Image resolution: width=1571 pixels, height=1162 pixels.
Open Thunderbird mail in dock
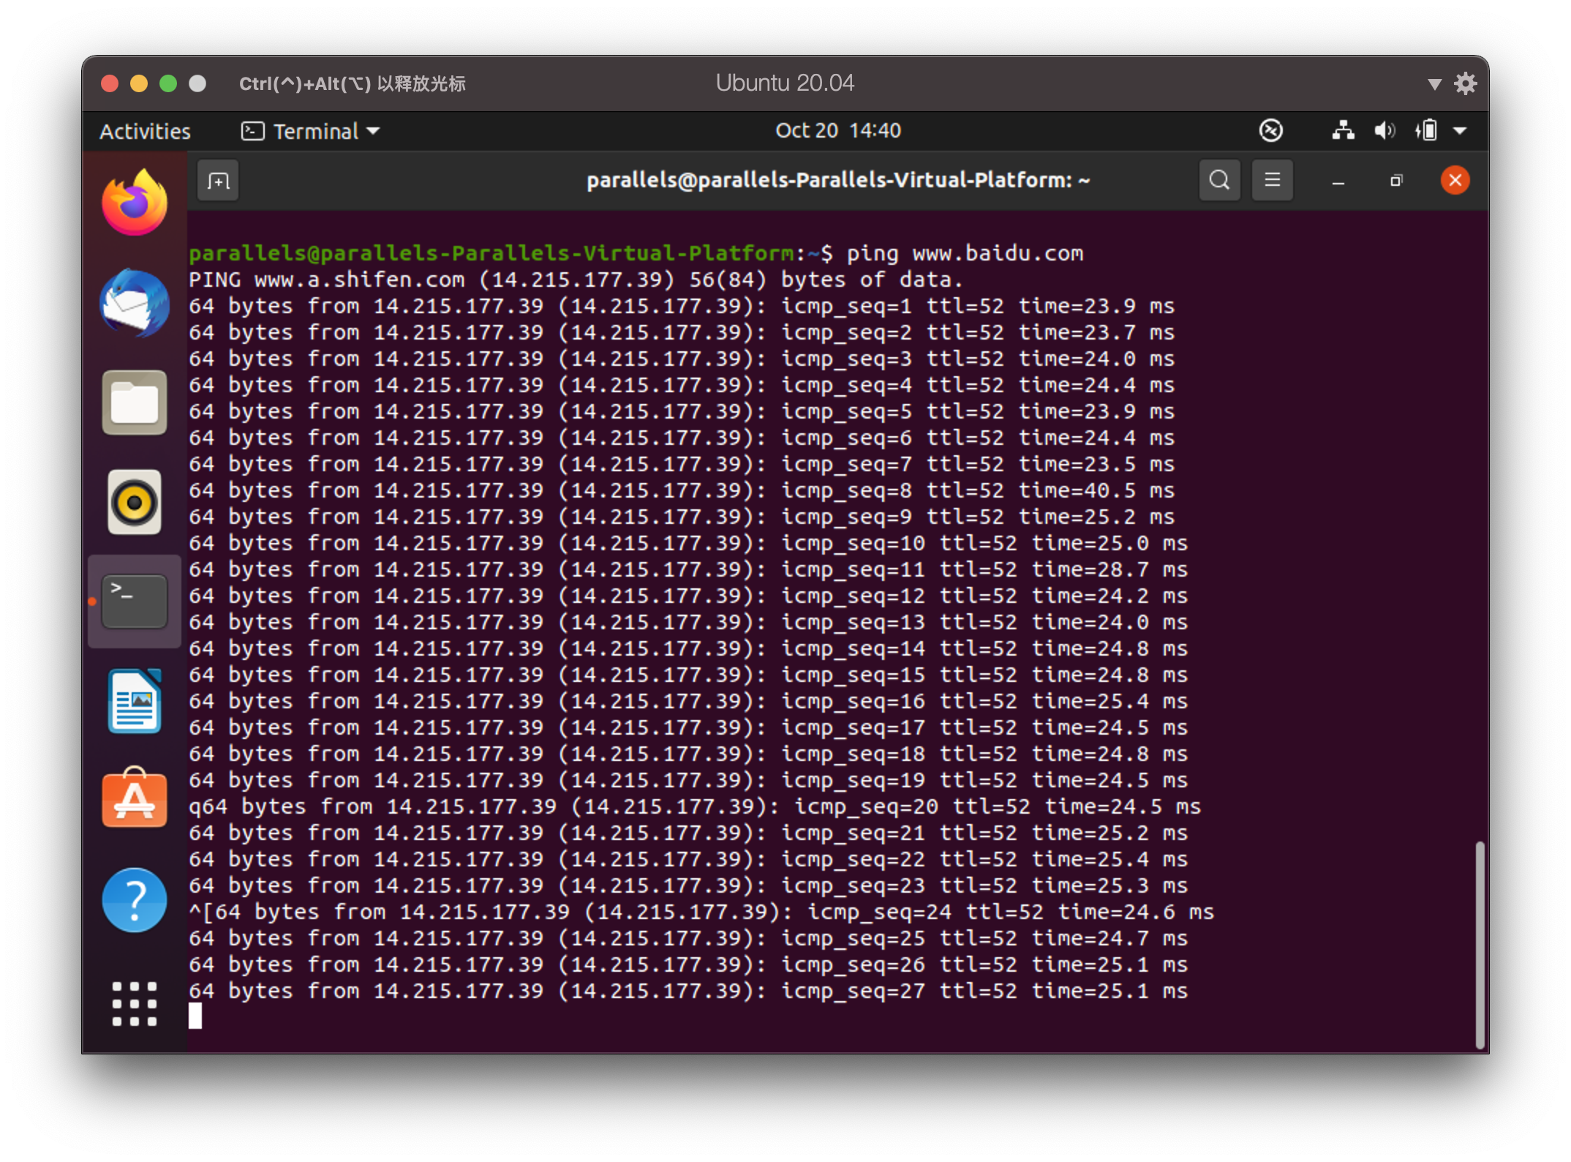coord(135,303)
